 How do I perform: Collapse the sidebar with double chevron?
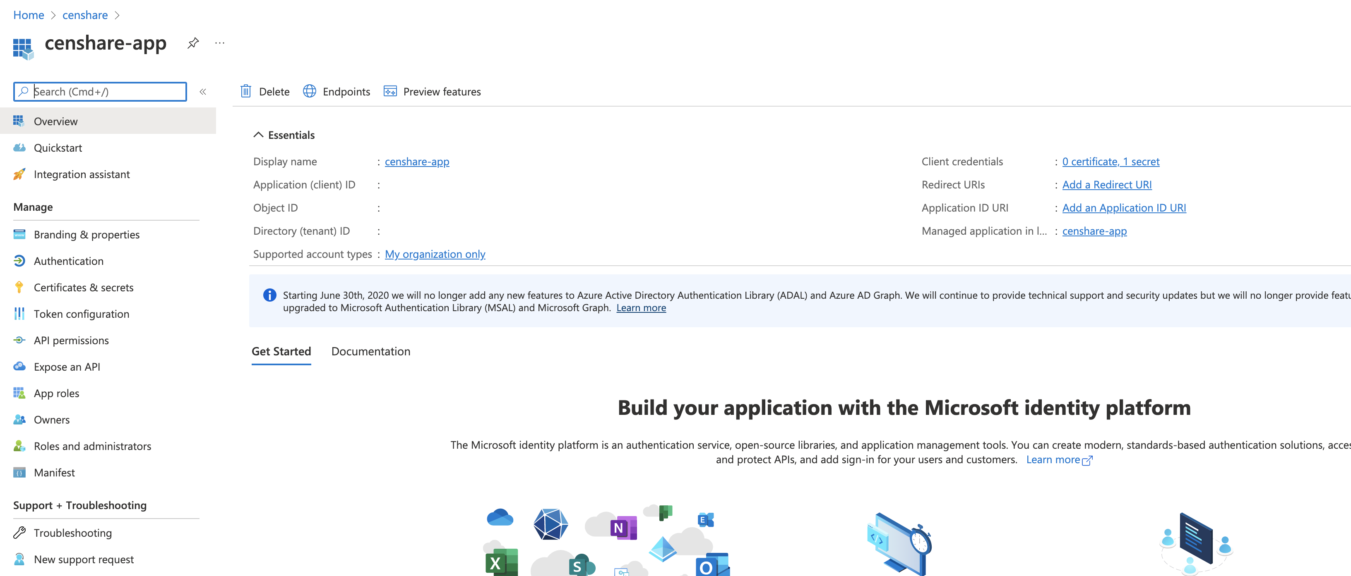click(x=203, y=92)
